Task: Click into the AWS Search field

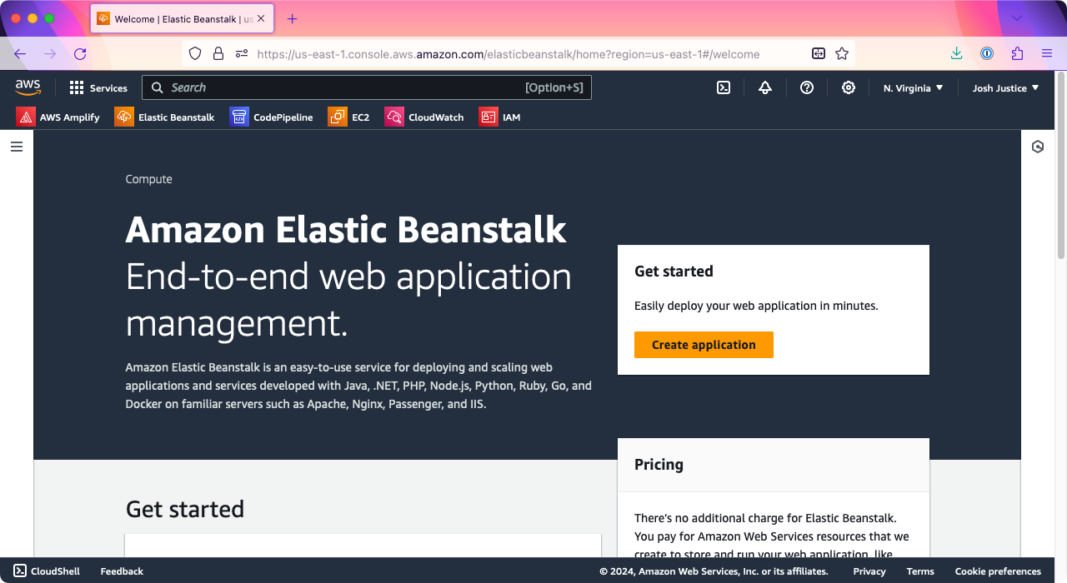Action: pos(367,87)
